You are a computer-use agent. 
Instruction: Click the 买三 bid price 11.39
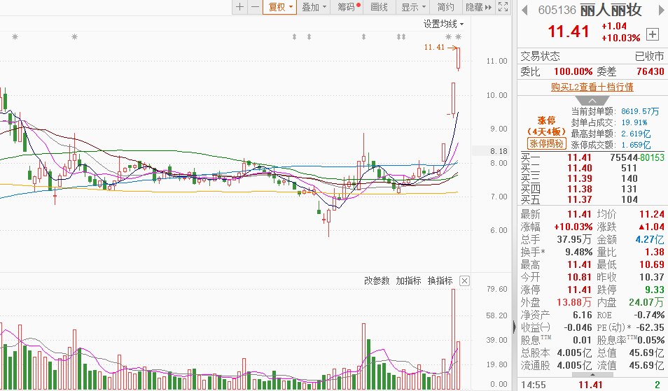pos(579,178)
